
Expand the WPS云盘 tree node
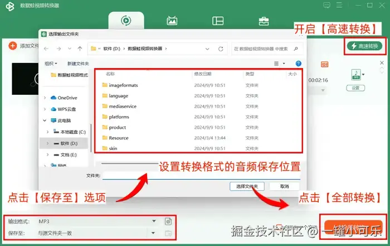point(45,109)
